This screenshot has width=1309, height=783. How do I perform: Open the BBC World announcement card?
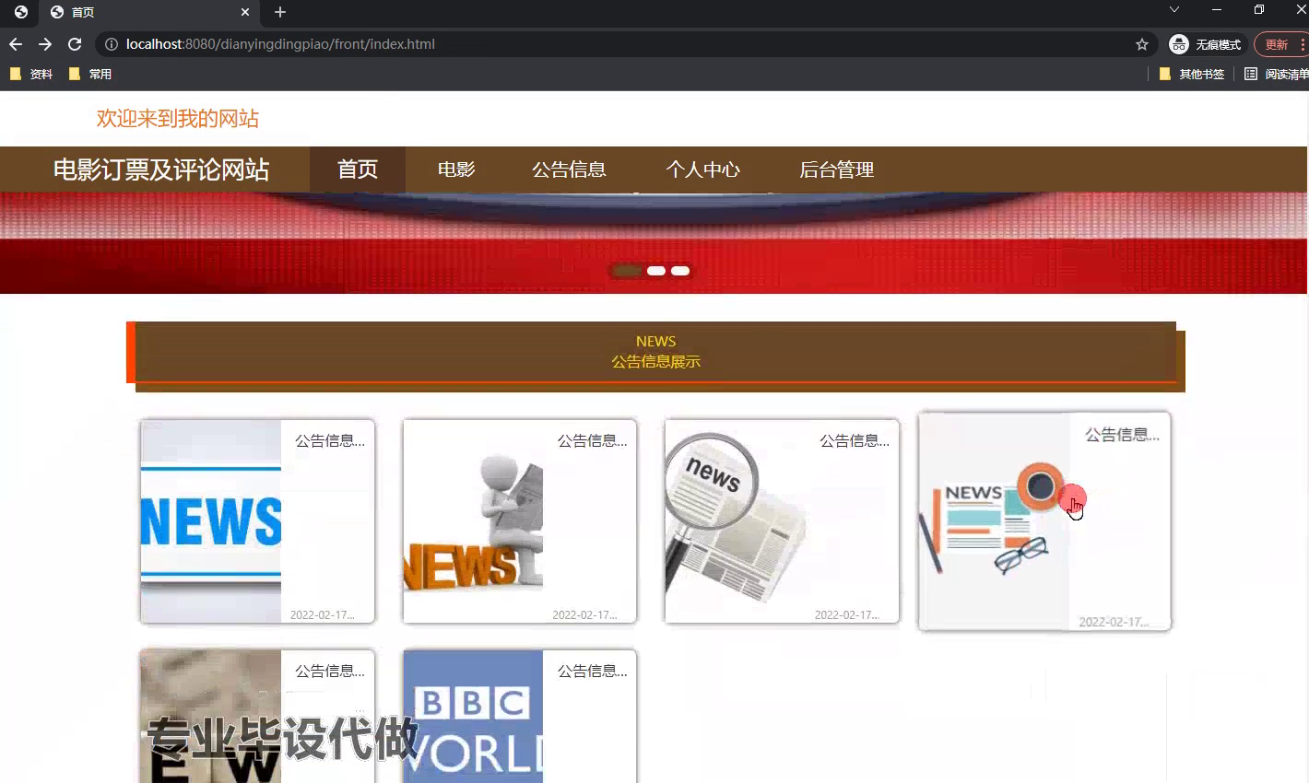pyautogui.click(x=520, y=717)
